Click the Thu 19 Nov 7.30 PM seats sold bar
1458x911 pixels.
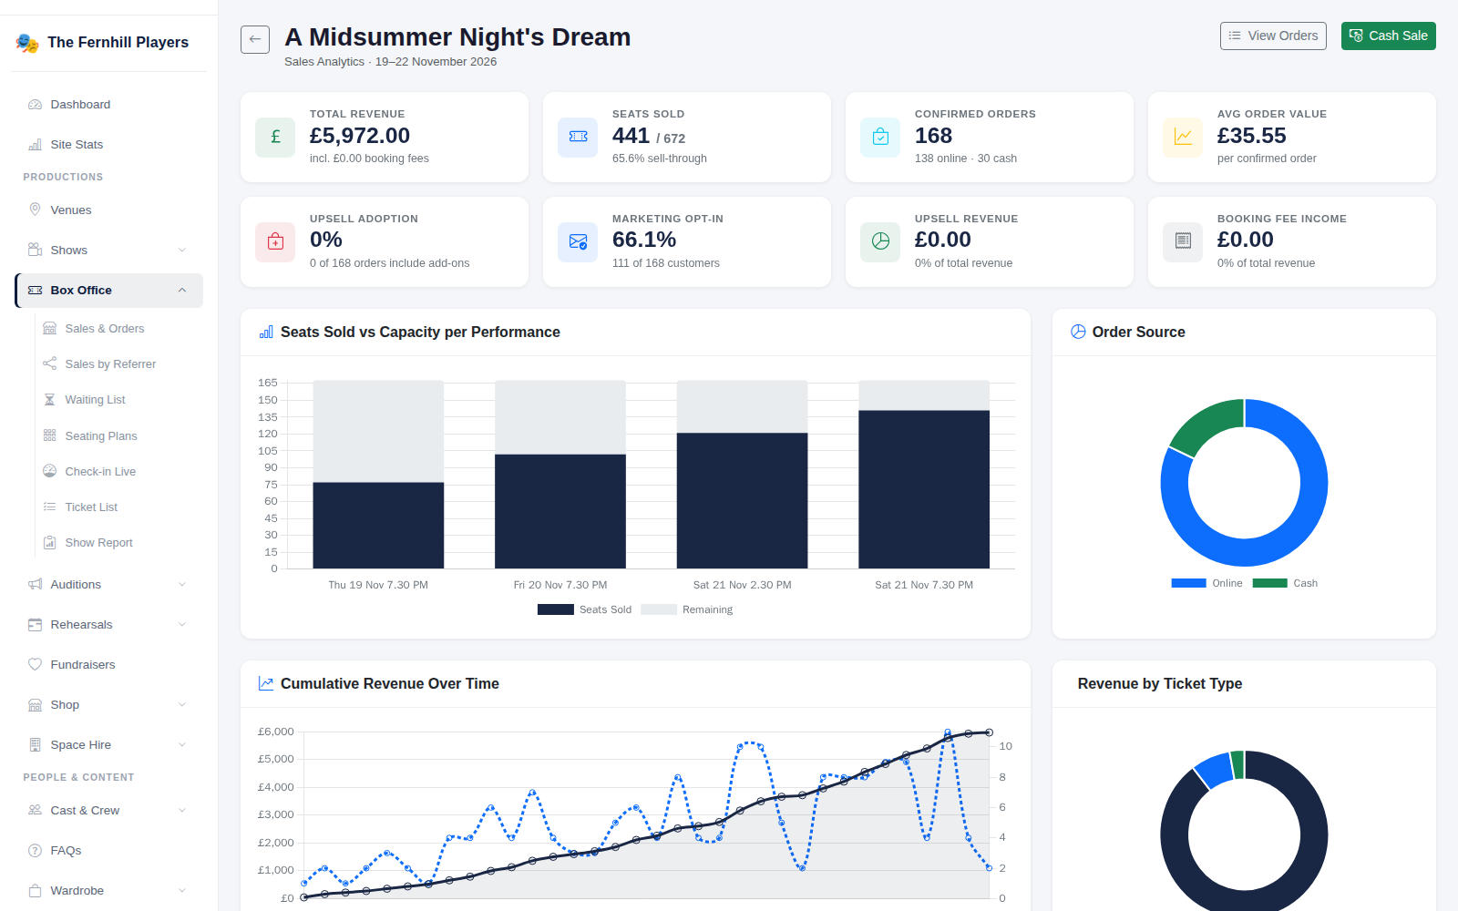tap(378, 526)
